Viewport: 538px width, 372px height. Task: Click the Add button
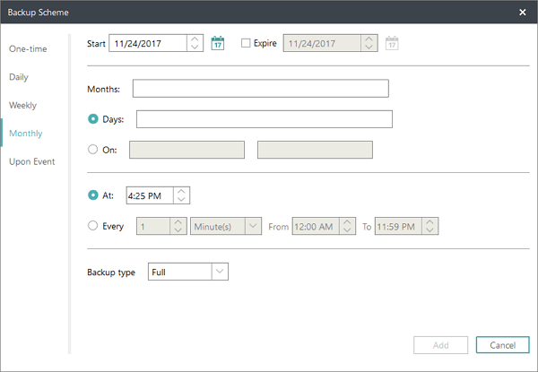coord(441,345)
